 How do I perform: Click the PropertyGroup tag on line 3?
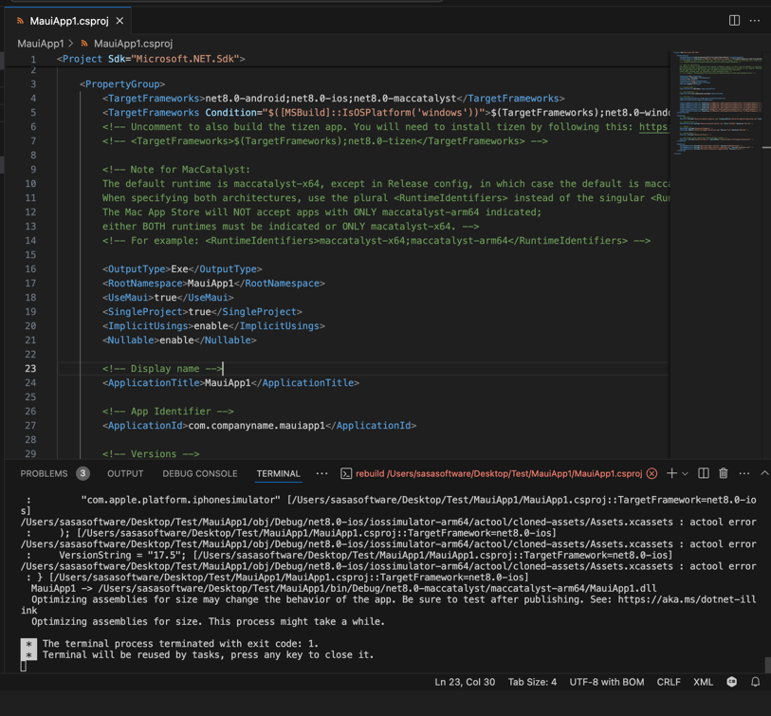(122, 84)
